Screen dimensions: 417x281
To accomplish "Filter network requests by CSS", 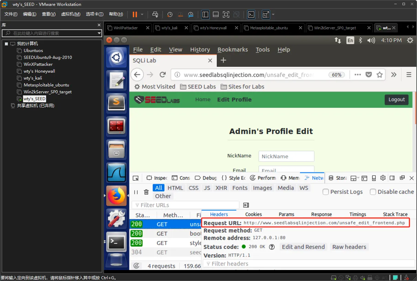I will pyautogui.click(x=194, y=188).
